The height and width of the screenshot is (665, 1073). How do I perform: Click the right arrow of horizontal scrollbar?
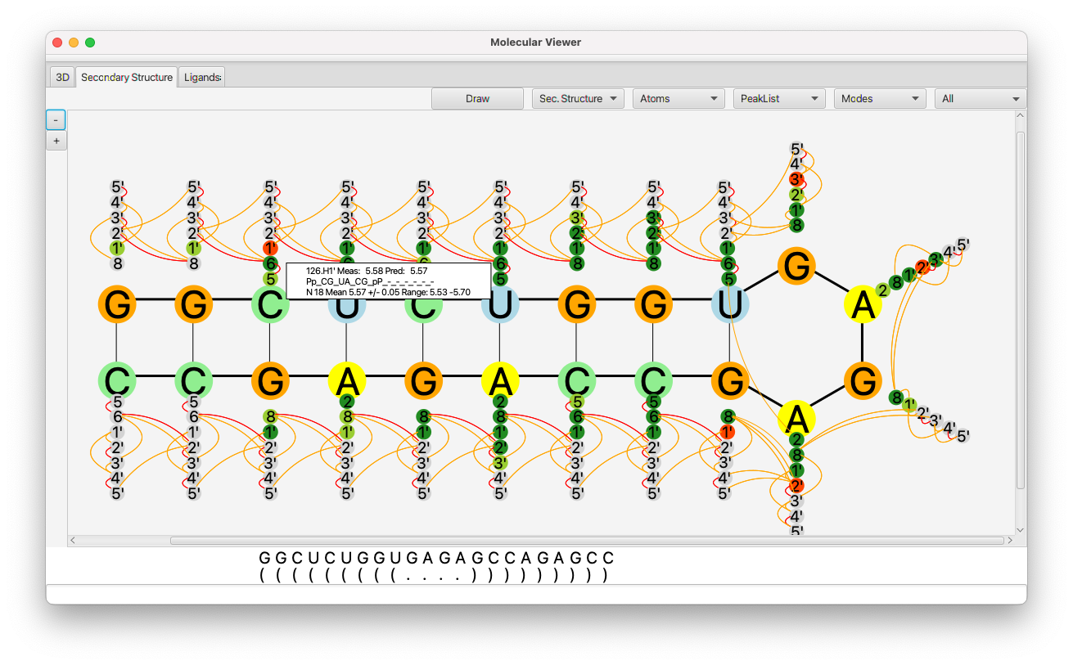click(1010, 541)
